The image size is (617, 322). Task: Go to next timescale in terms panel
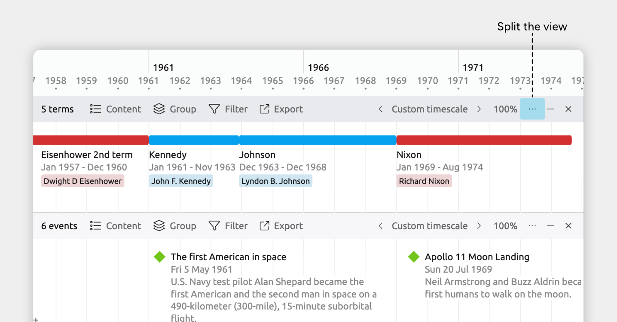(479, 109)
